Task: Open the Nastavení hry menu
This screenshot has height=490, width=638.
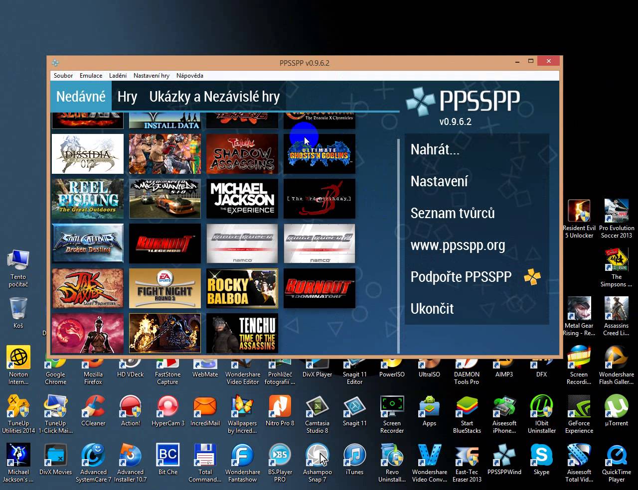Action: click(x=151, y=76)
